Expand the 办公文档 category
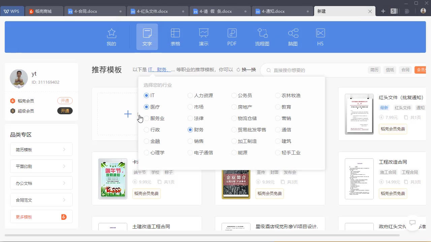The width and height of the screenshot is (431, 242). coord(41,183)
